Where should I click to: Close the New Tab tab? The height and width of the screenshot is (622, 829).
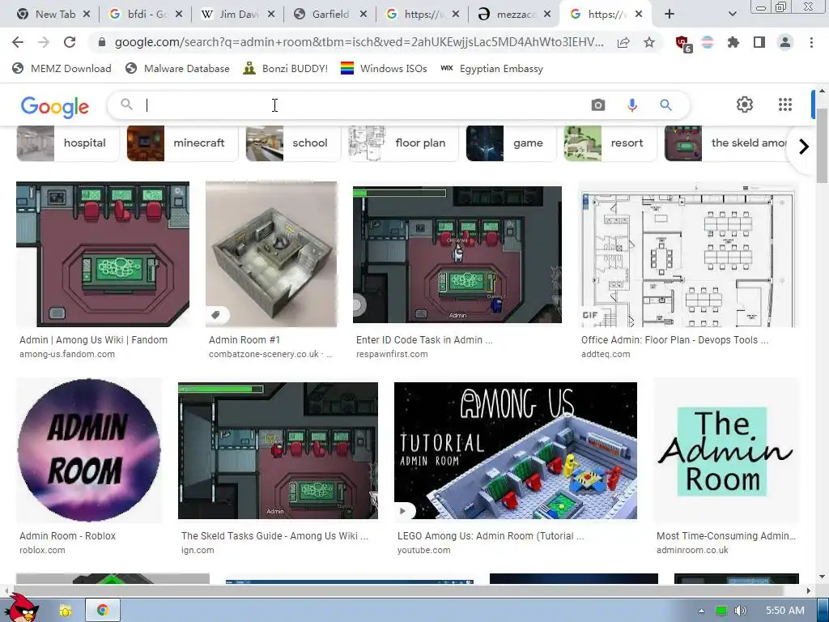tap(87, 15)
